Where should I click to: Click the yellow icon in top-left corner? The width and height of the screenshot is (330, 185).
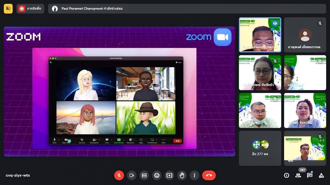pos(8,9)
